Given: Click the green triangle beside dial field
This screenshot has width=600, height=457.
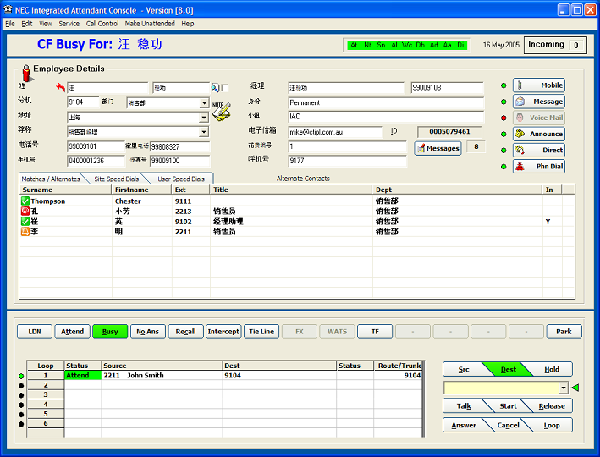Looking at the screenshot, I should 575,388.
